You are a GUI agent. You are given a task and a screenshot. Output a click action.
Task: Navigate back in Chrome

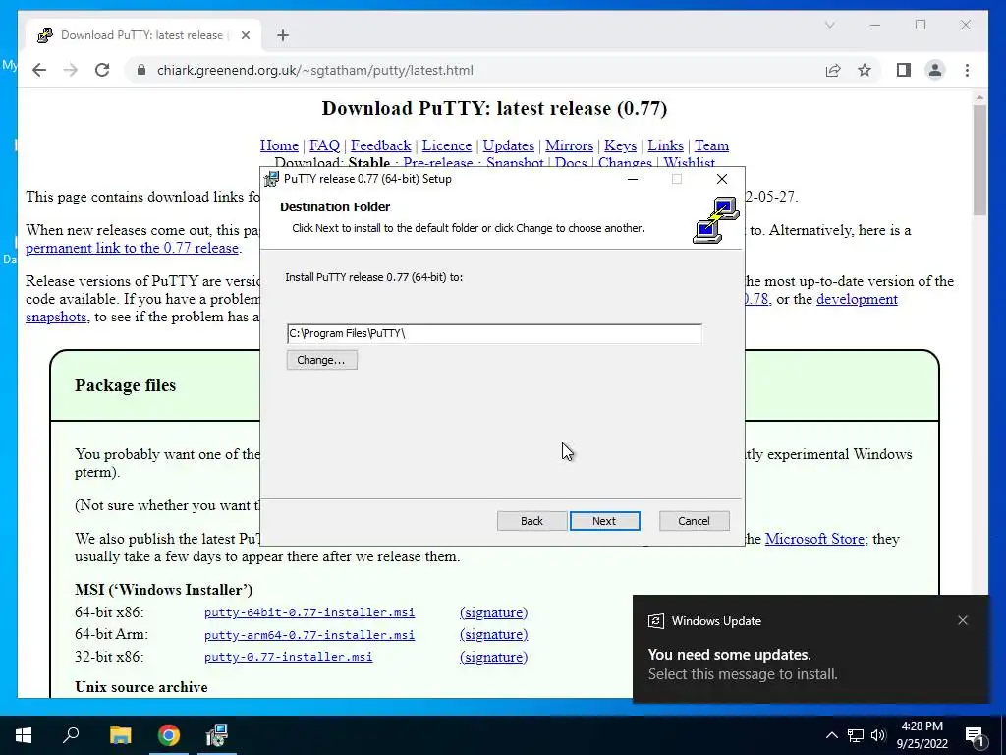point(39,70)
